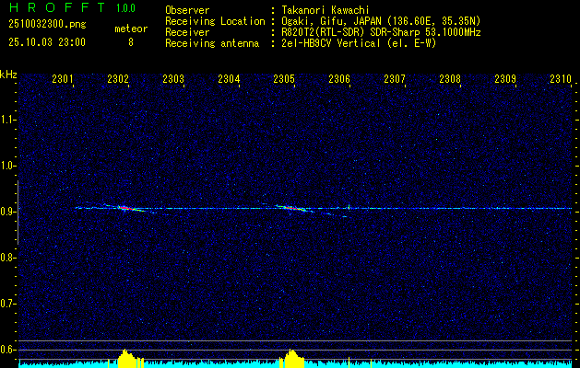Click the yellow power peak below 2302
Image resolution: width=580 pixels, height=368 pixels.
(x=126, y=358)
